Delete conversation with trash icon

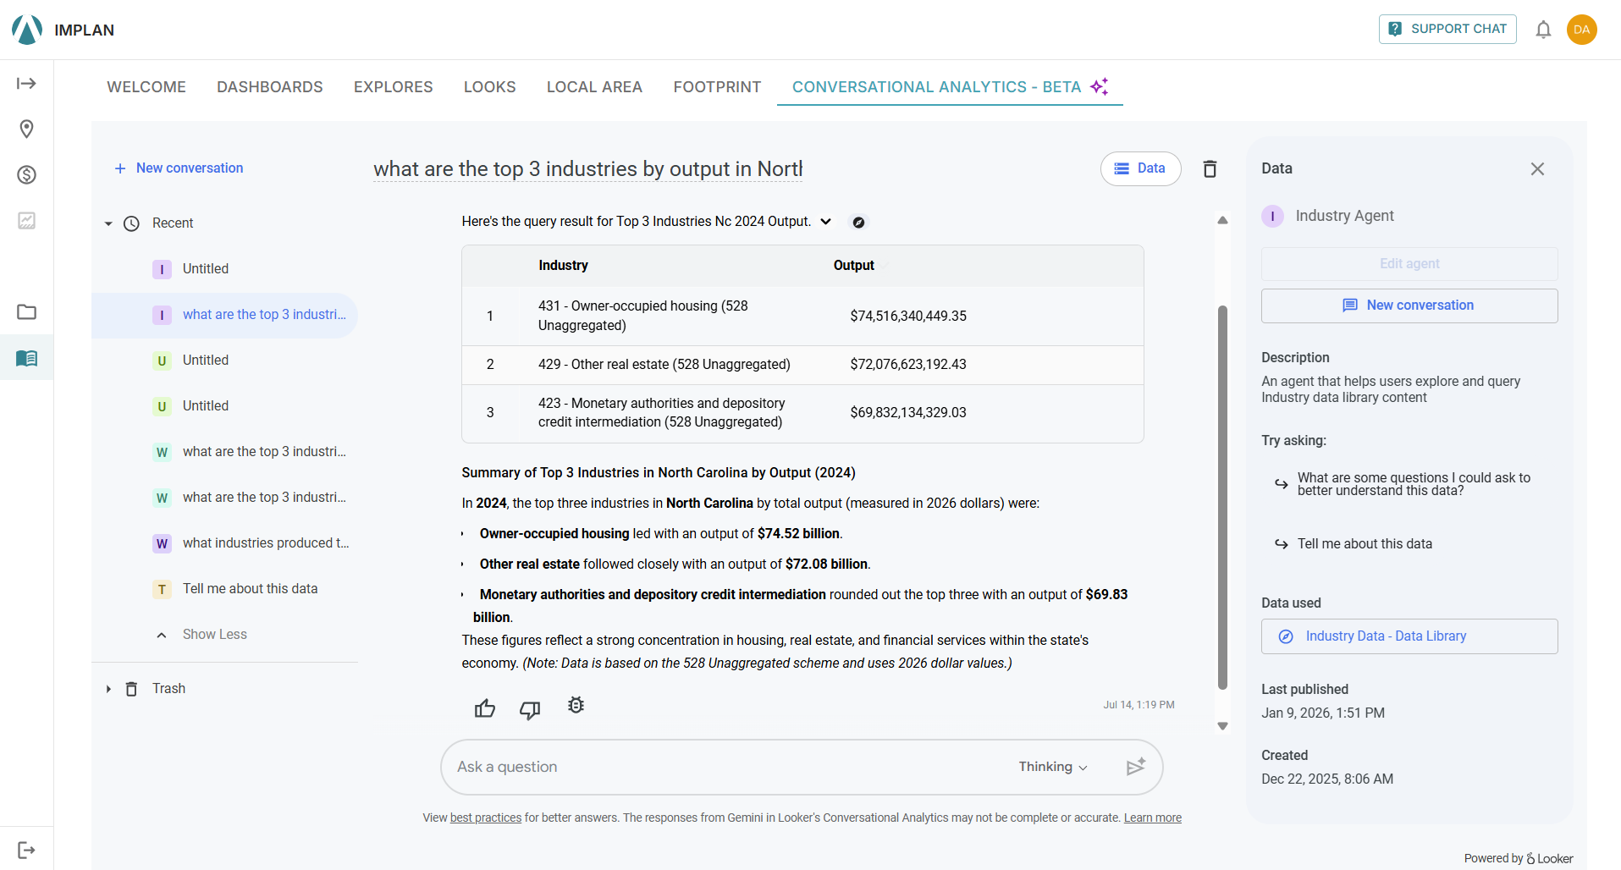coord(1210,168)
